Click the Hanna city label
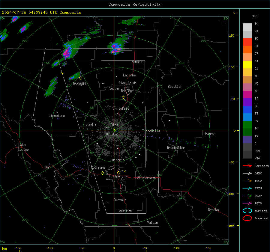This screenshot has height=252, width=270. tap(210, 134)
